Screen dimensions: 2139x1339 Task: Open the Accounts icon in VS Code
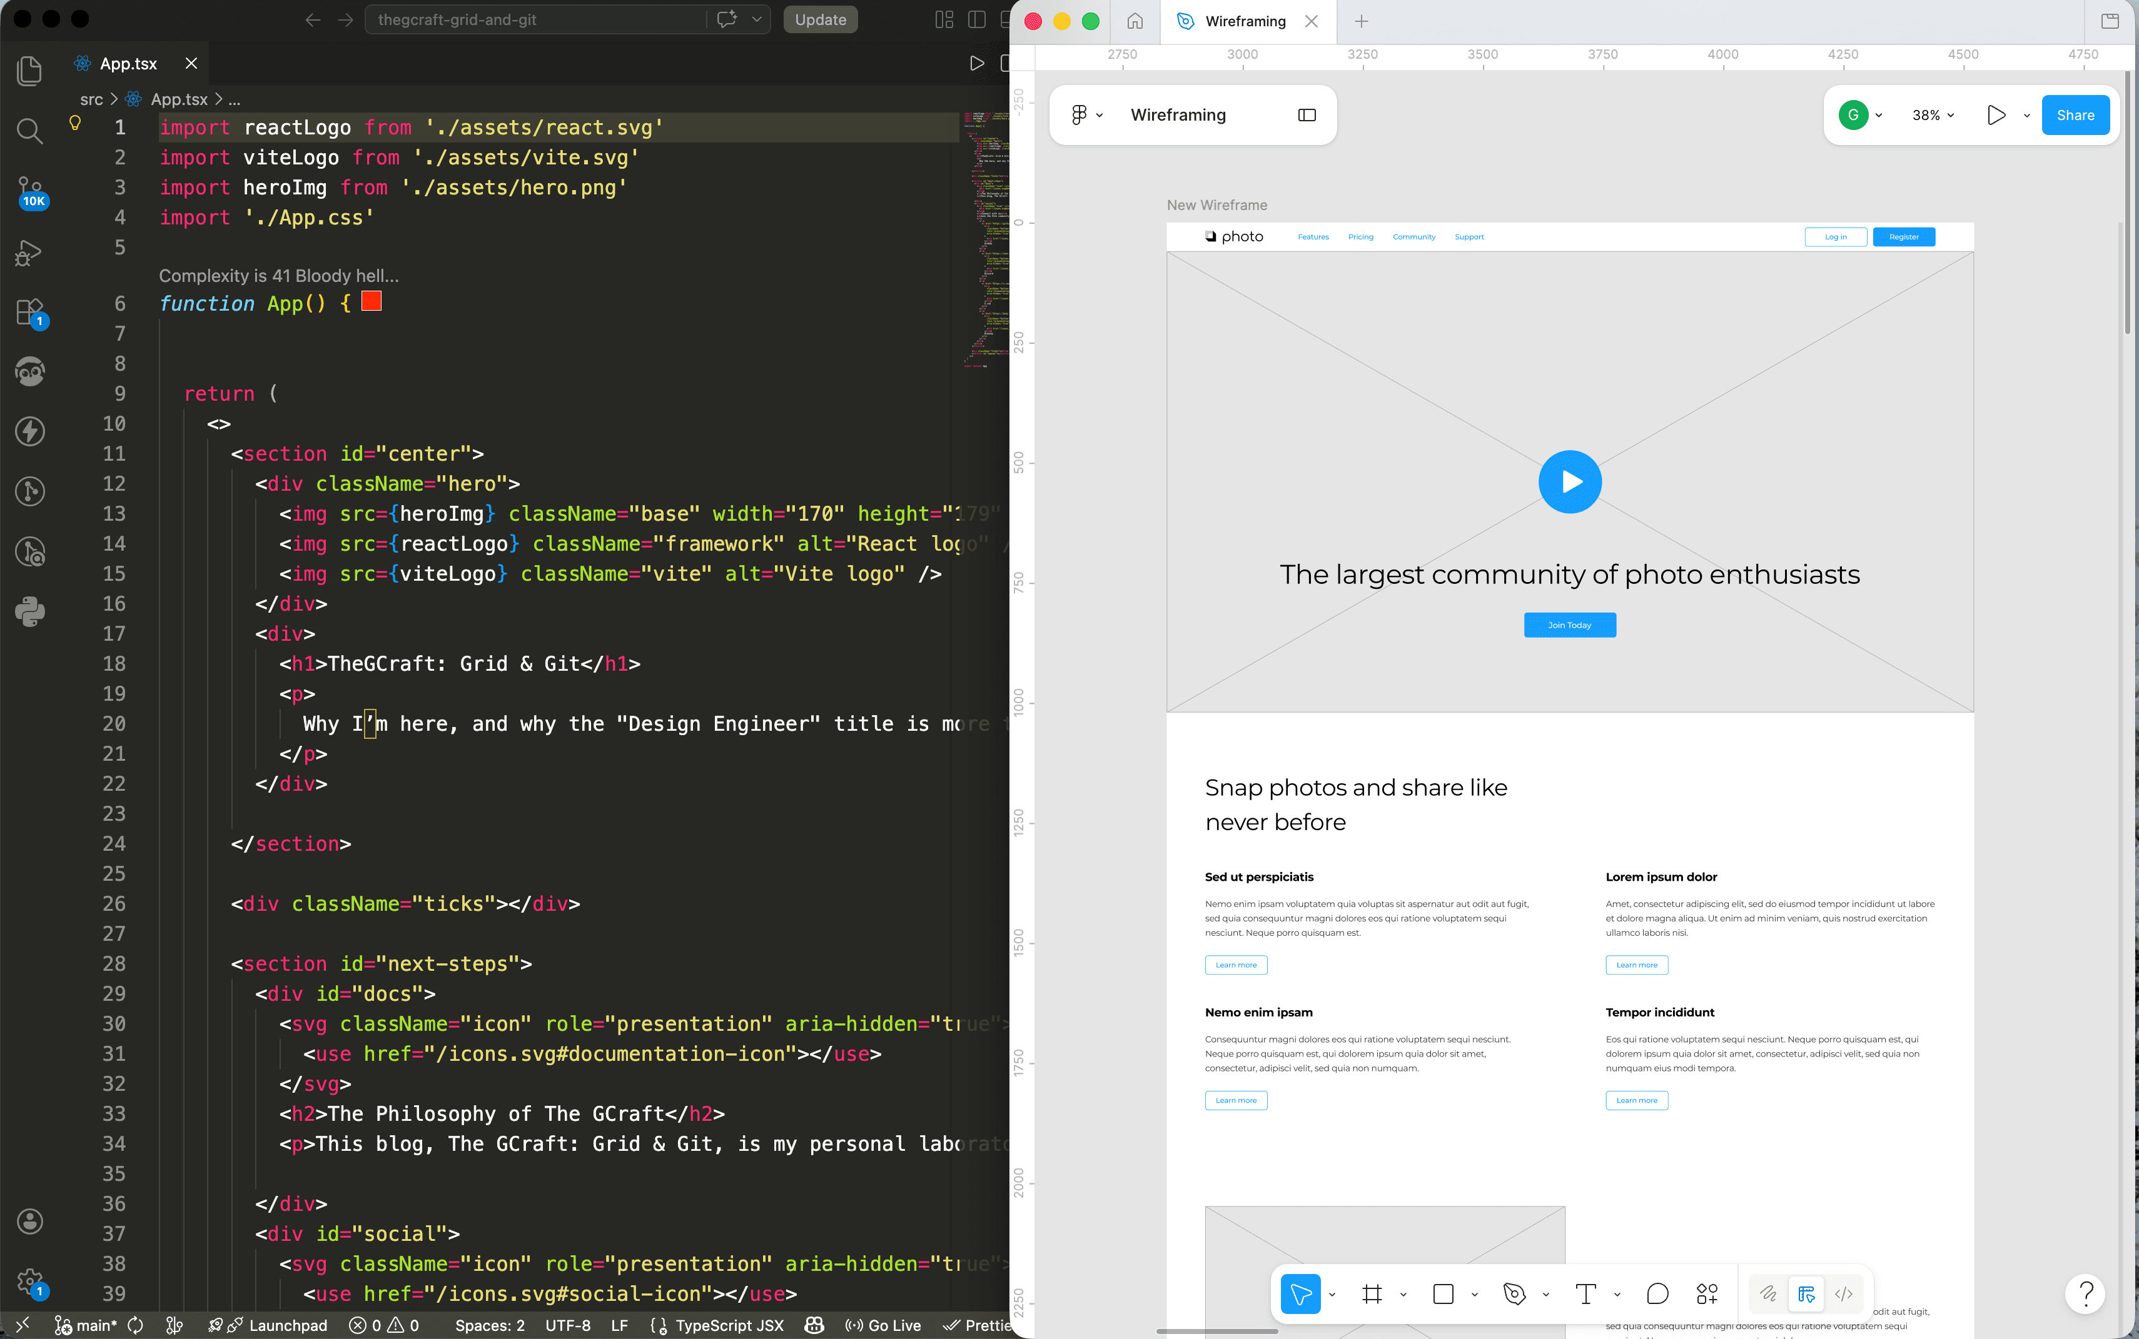[x=30, y=1221]
